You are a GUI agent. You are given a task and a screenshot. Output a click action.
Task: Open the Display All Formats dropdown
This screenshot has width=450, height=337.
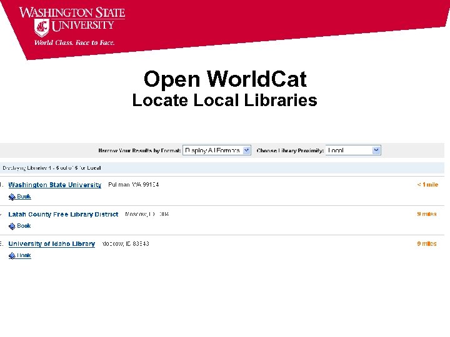tap(217, 150)
